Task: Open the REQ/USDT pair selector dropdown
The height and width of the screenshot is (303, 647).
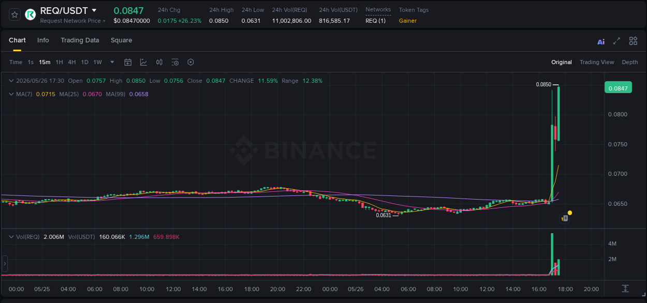Action: pos(94,10)
